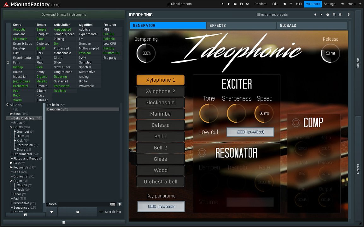The width and height of the screenshot is (364, 227).
Task: Click the Search text field
Action: click(x=84, y=204)
